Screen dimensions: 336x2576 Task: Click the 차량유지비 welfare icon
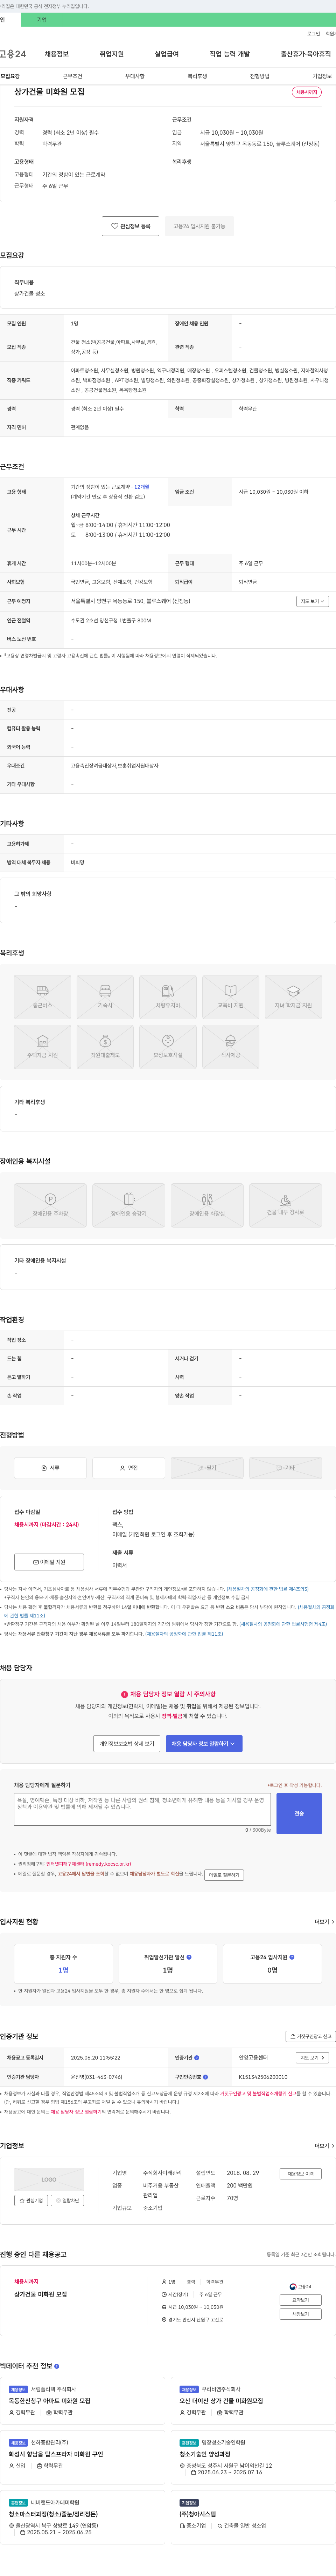coord(168,997)
